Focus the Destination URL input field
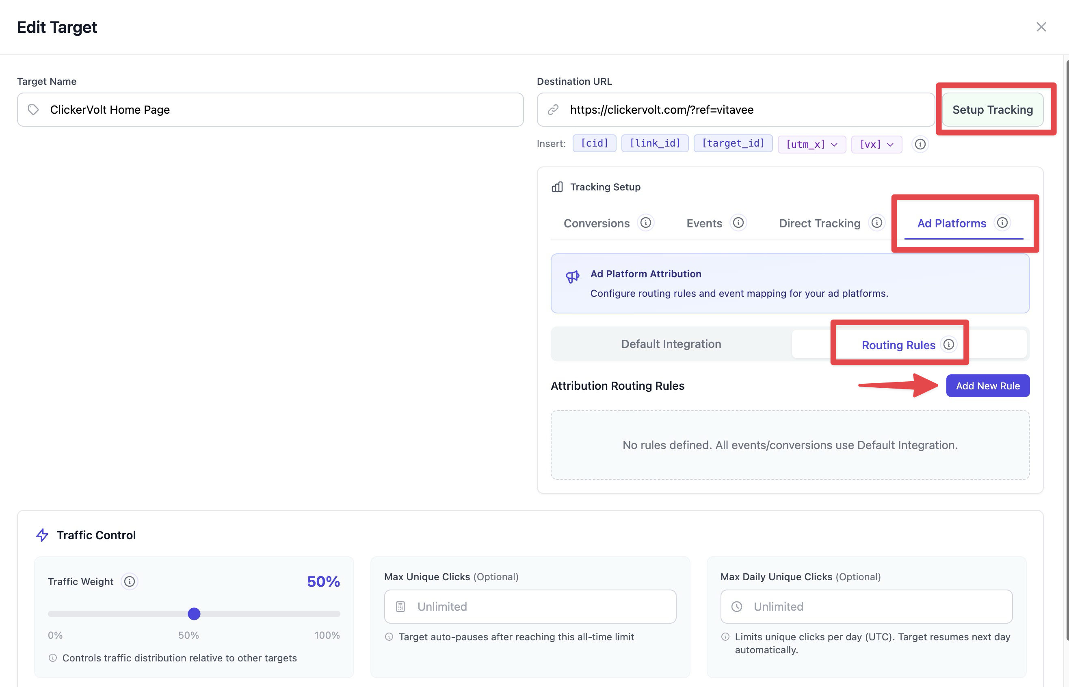1069x687 pixels. click(x=736, y=110)
